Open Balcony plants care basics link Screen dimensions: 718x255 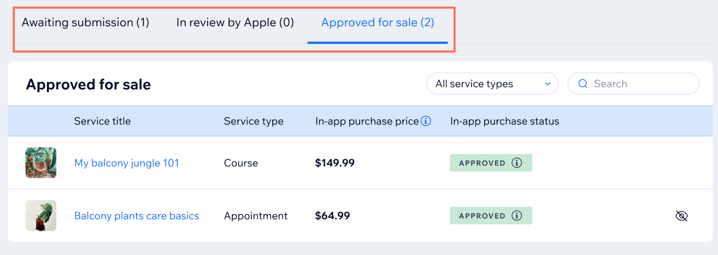(x=137, y=215)
